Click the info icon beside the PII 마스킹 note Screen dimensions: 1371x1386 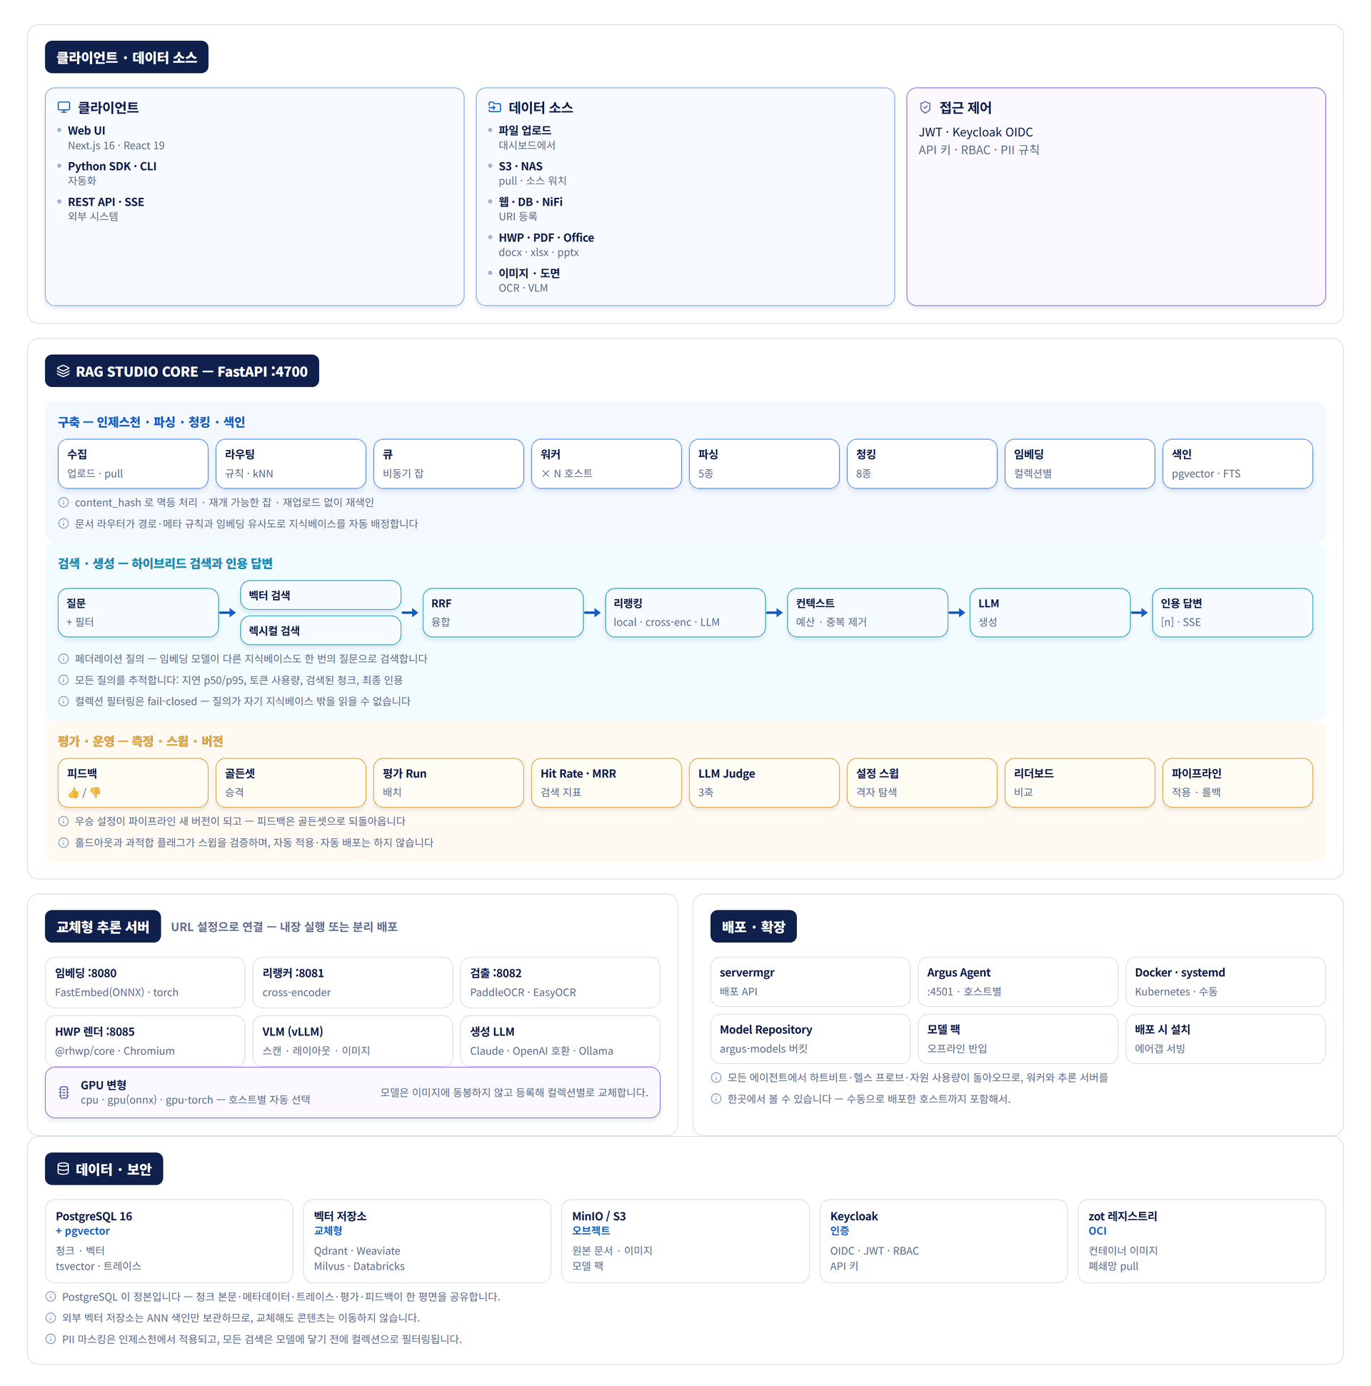click(50, 1339)
